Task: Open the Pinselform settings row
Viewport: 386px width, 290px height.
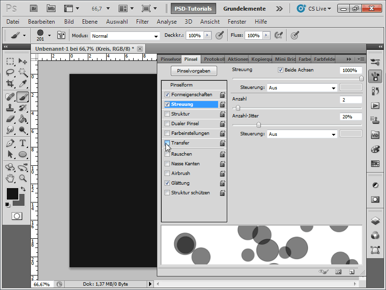Action: [194, 85]
